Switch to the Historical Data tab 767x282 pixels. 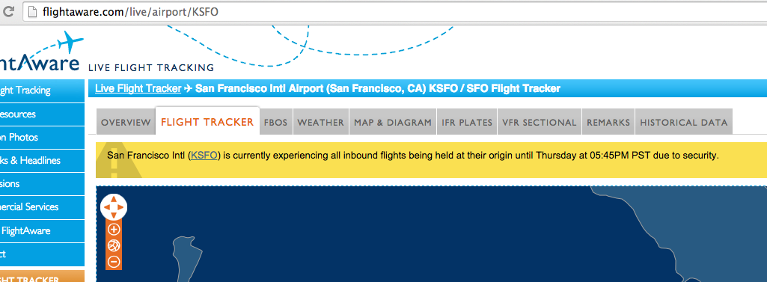coord(684,122)
